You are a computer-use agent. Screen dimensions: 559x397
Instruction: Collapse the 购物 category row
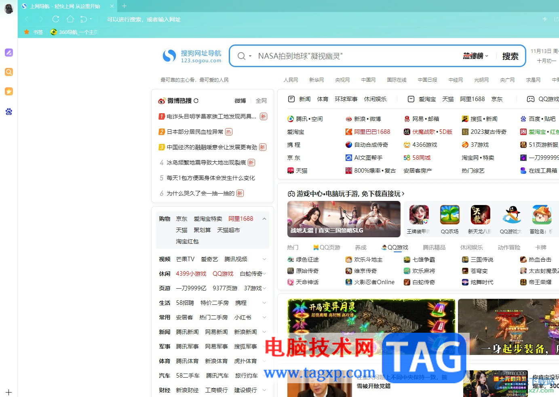tap(264, 219)
